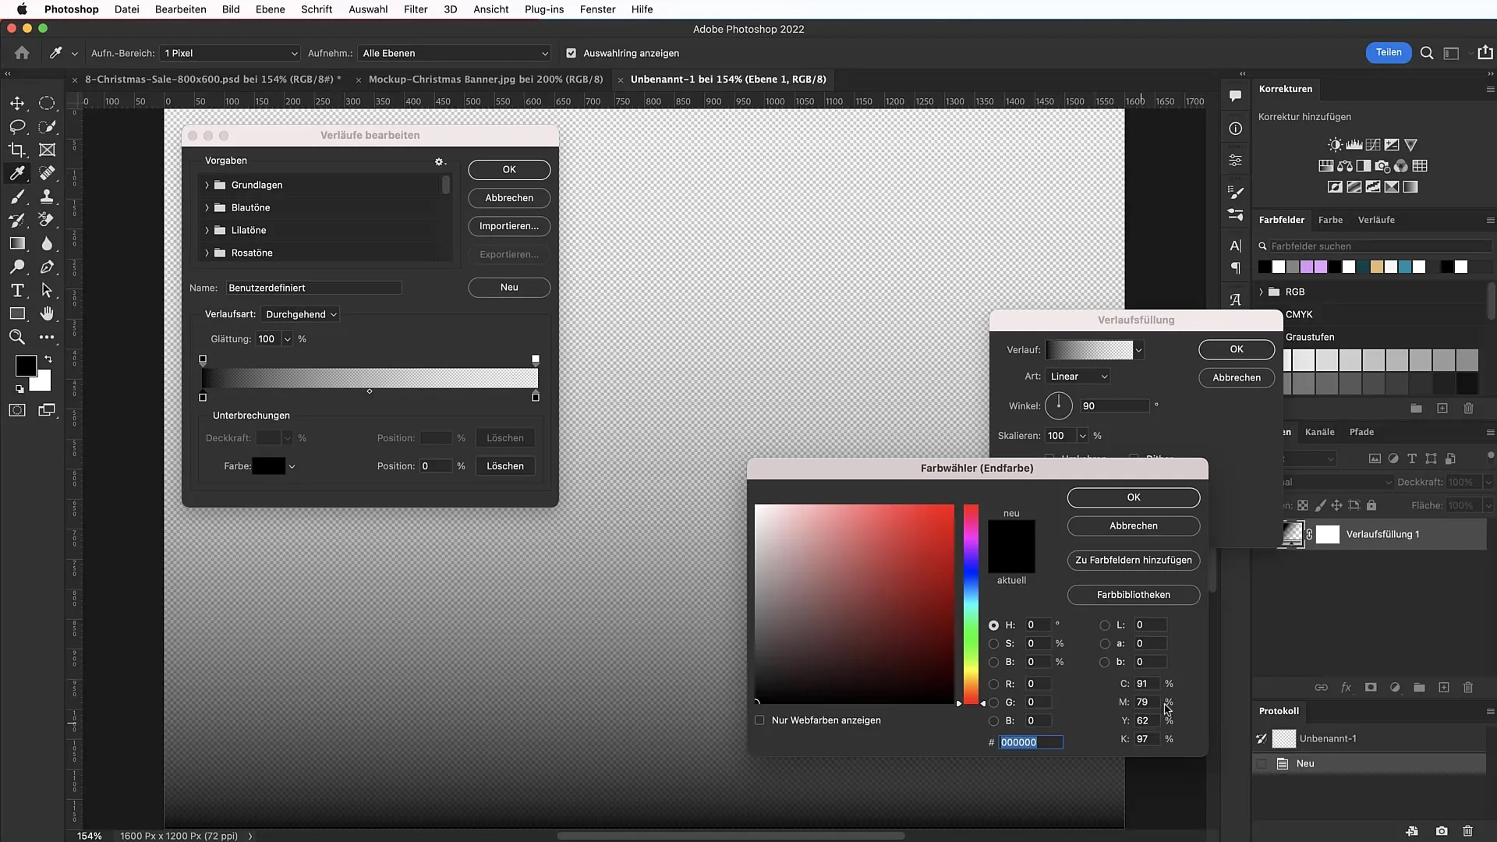Expand the Grundlagen gradient preset group
1497x842 pixels.
(207, 184)
